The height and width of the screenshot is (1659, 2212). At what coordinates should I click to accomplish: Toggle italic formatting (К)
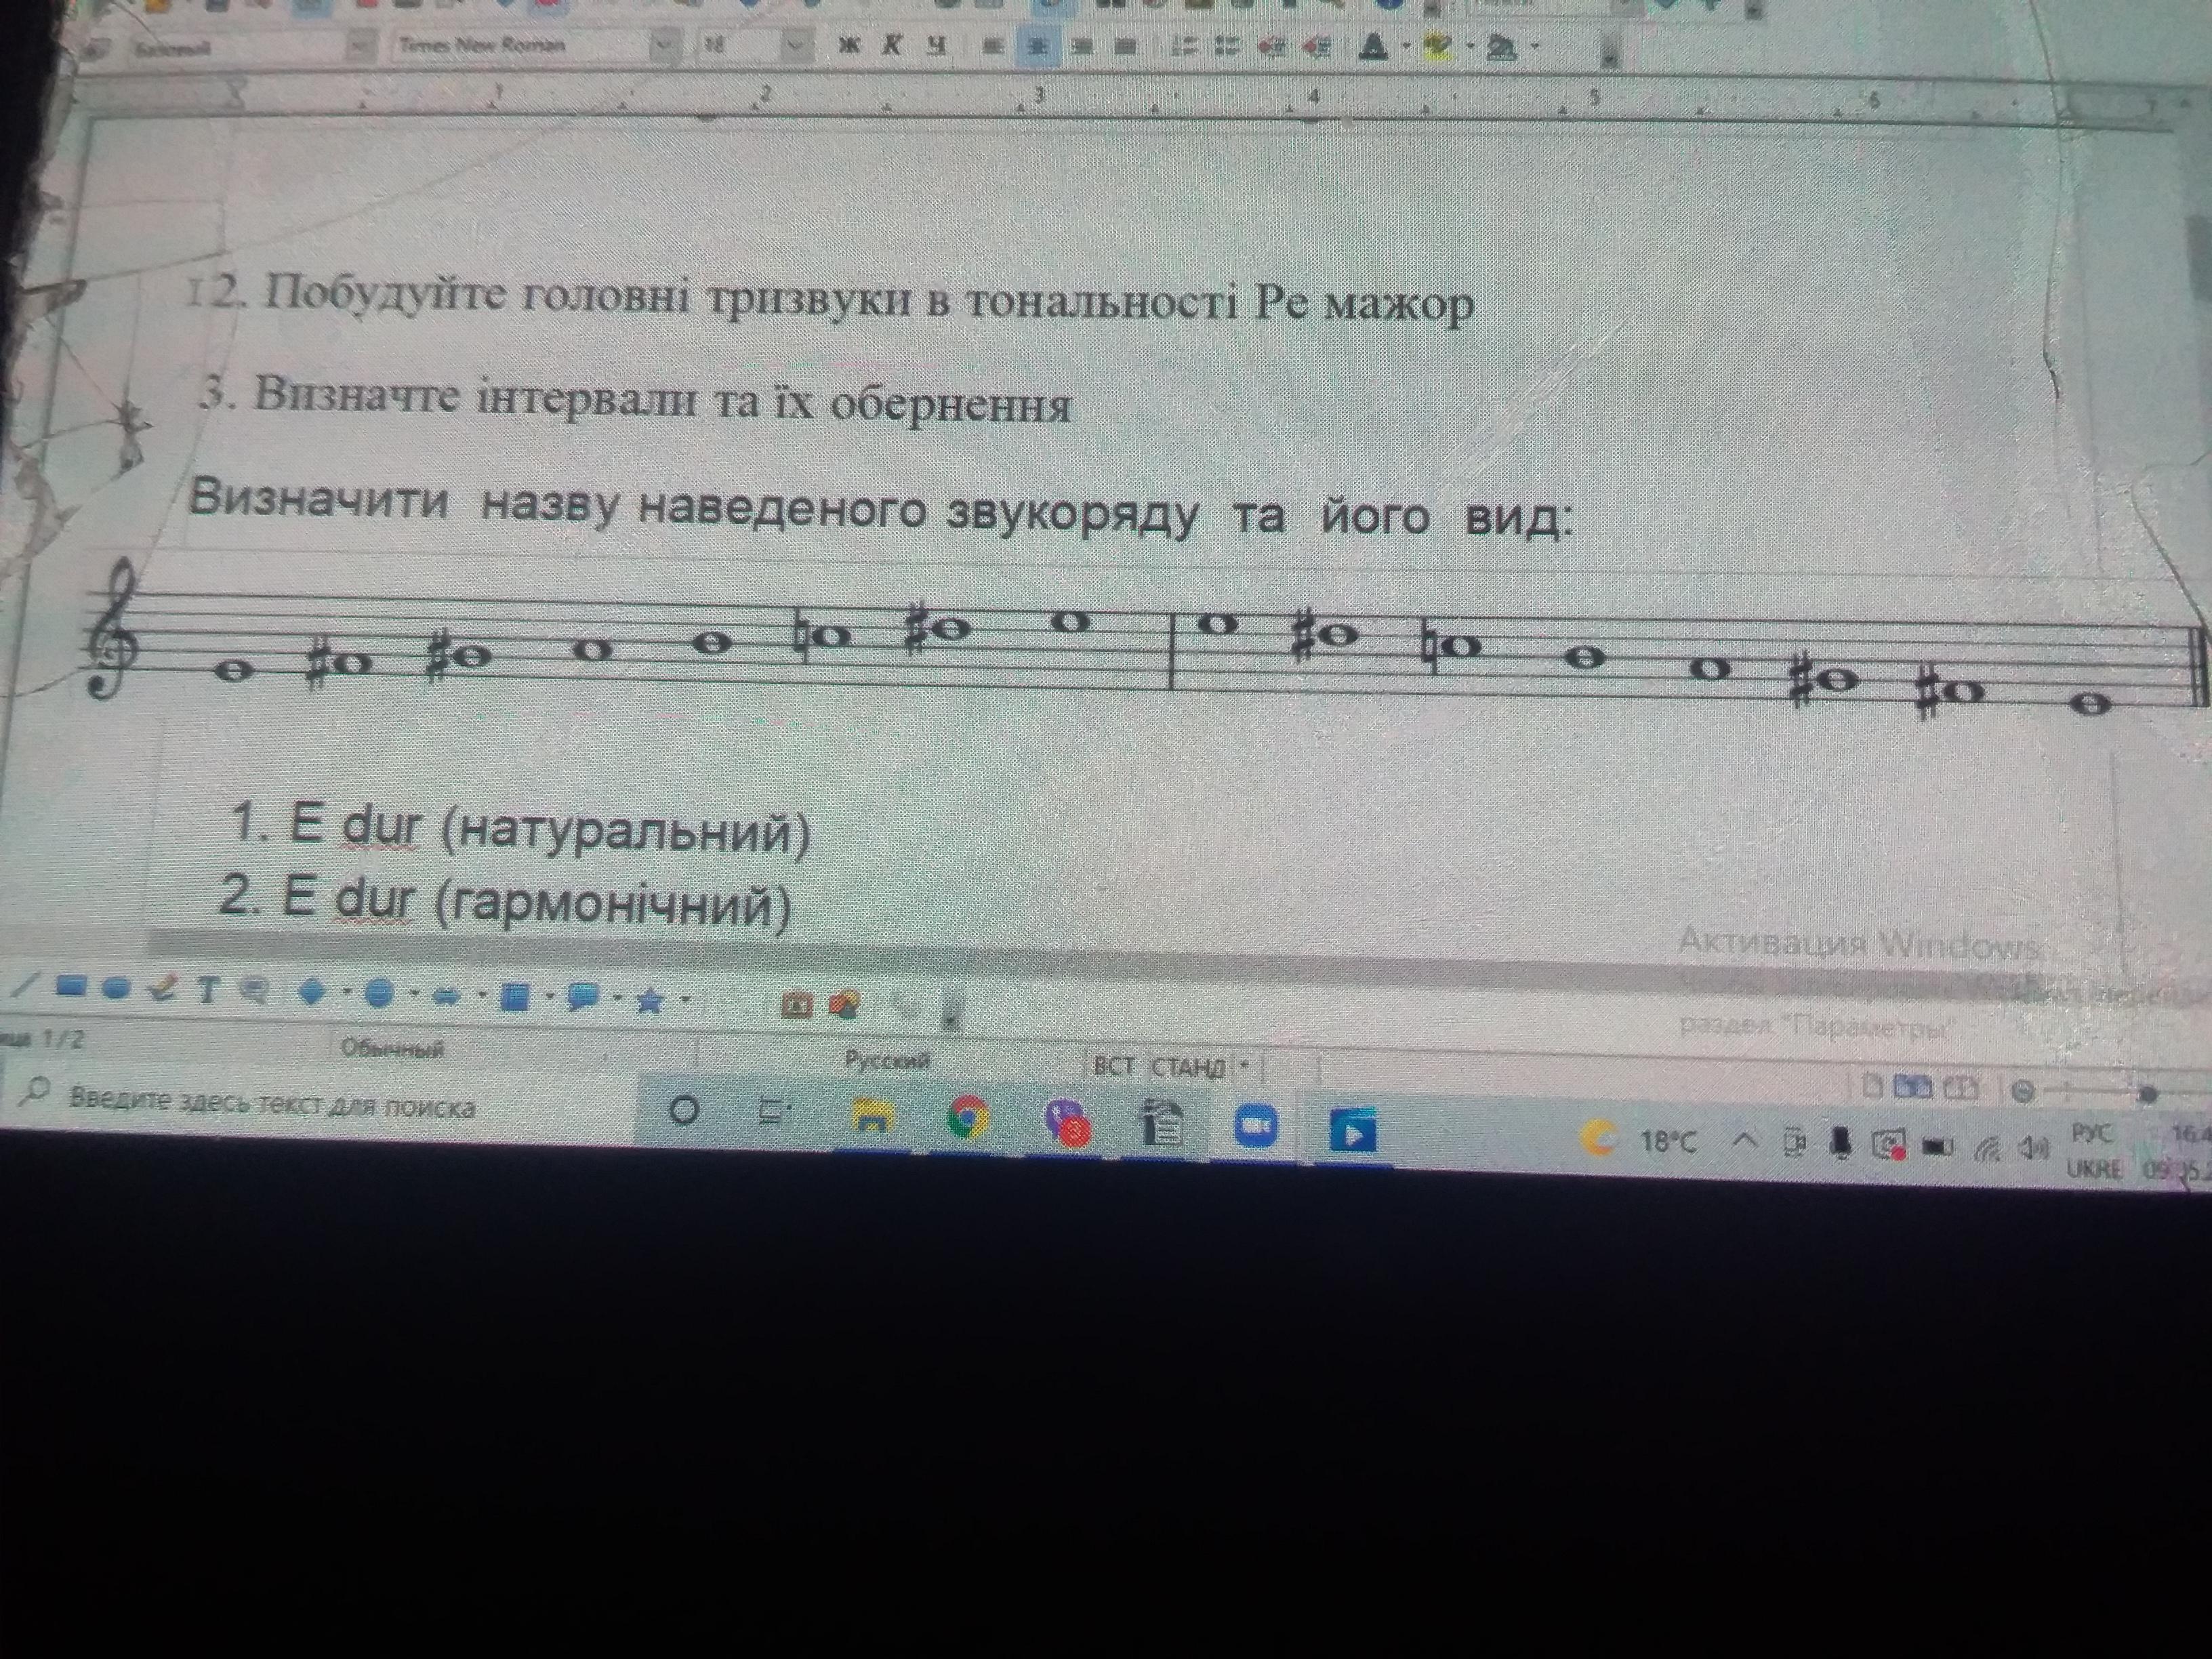(891, 45)
